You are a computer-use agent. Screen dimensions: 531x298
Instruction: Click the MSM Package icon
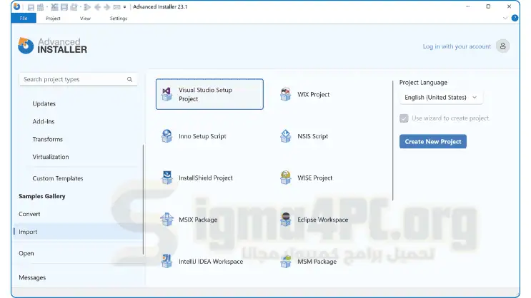pos(285,261)
